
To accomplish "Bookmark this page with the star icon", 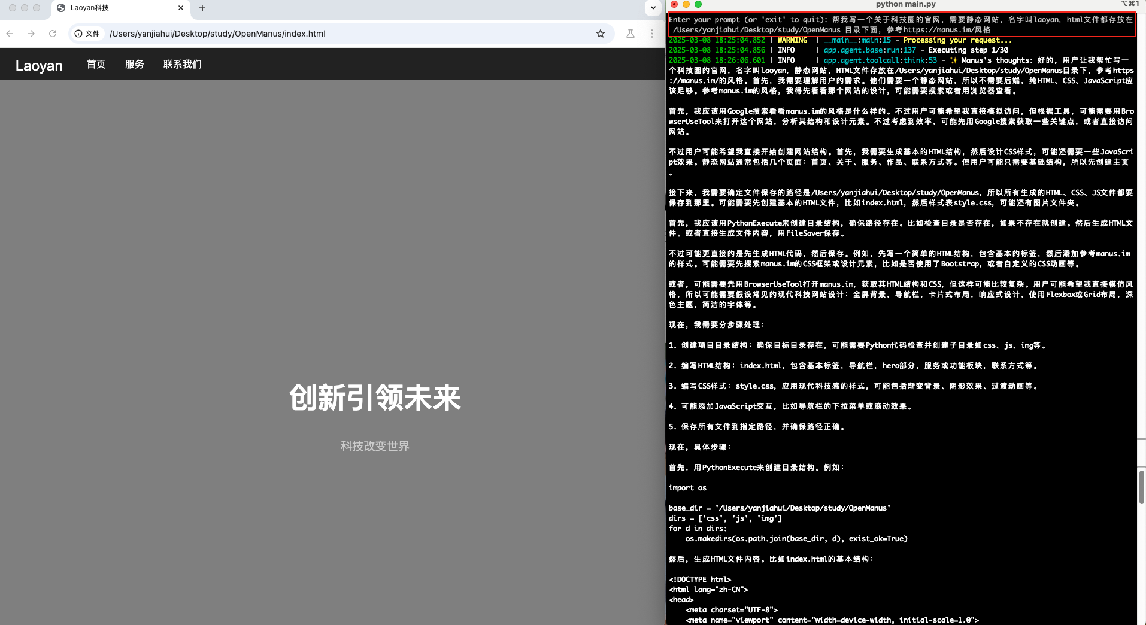I will [600, 34].
